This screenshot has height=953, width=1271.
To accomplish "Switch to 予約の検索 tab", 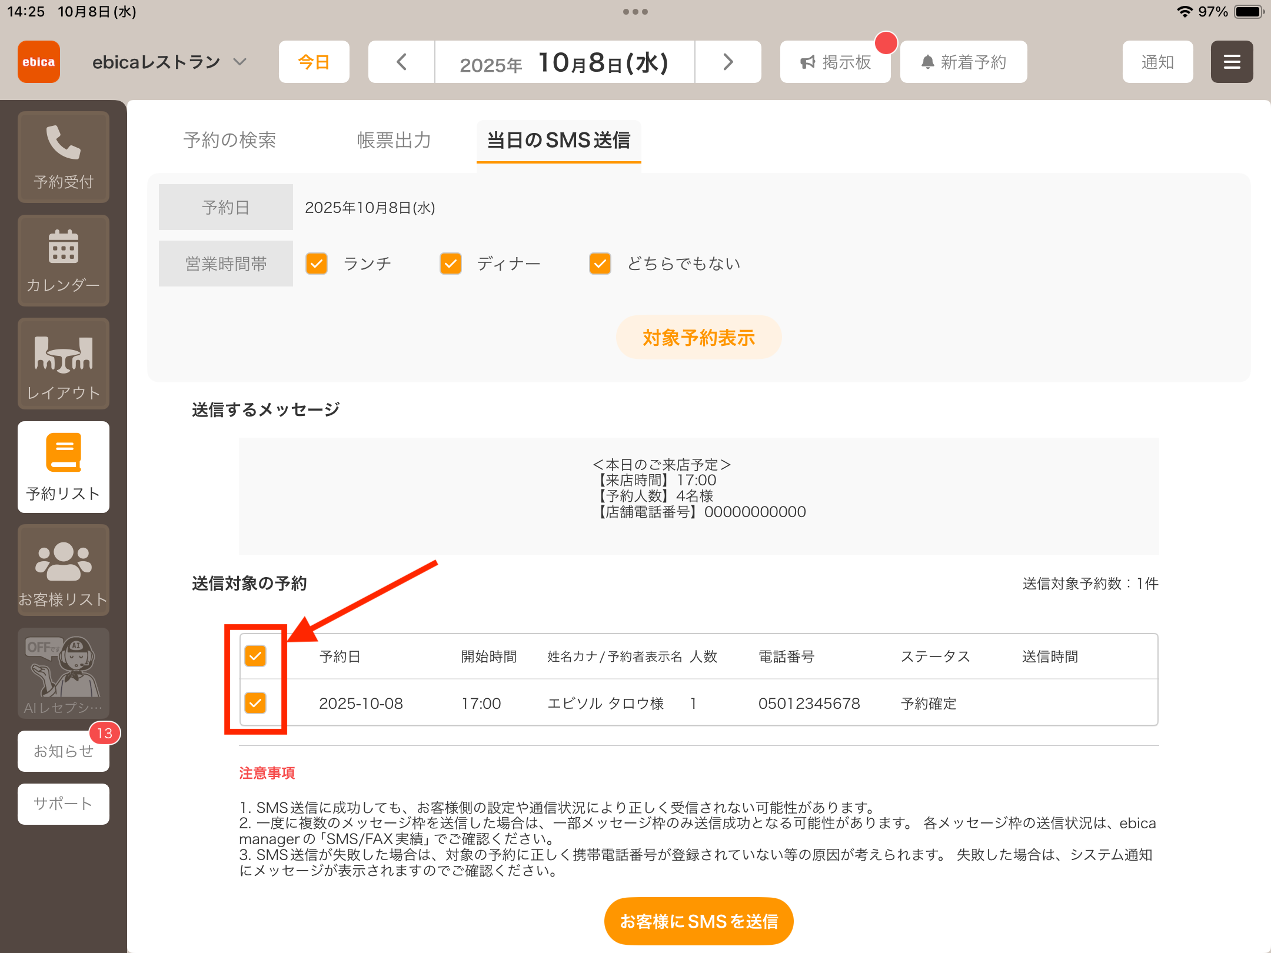I will tap(229, 140).
